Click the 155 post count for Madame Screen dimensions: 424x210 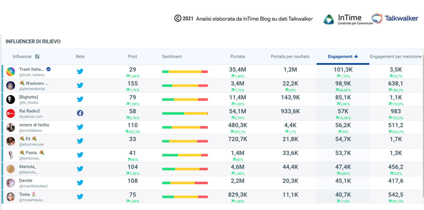point(132,83)
